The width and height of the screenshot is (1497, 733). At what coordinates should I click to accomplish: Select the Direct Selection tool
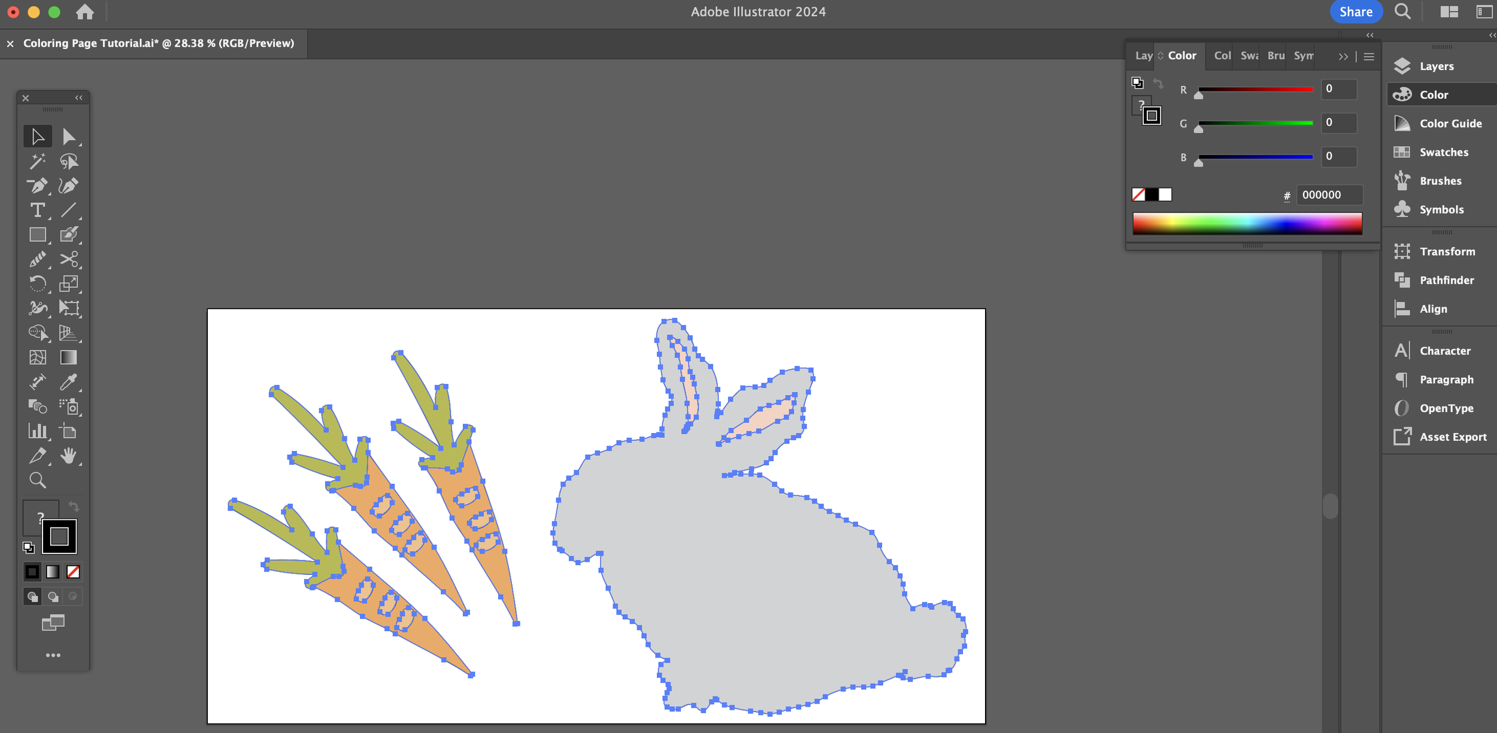(68, 137)
